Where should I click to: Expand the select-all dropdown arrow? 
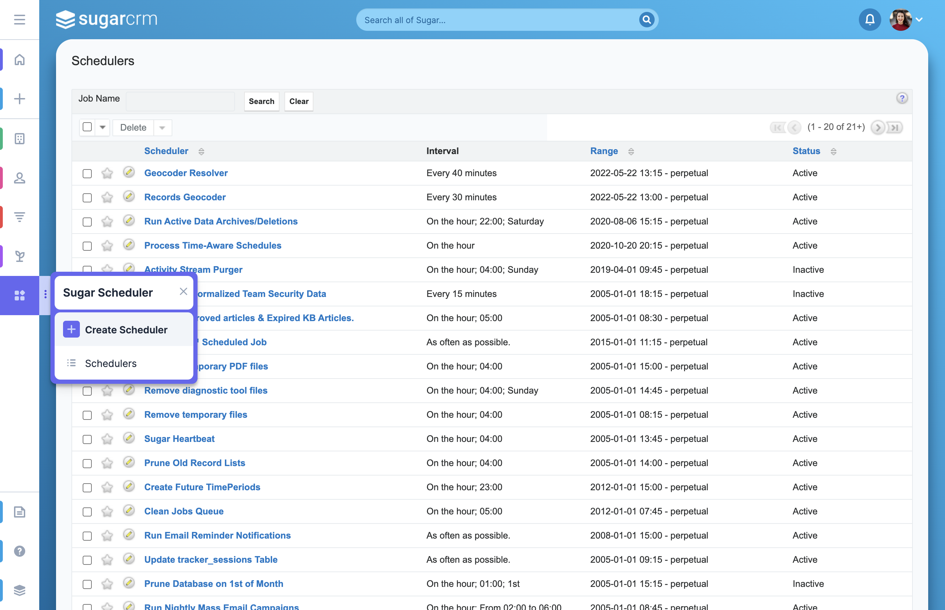pyautogui.click(x=103, y=127)
